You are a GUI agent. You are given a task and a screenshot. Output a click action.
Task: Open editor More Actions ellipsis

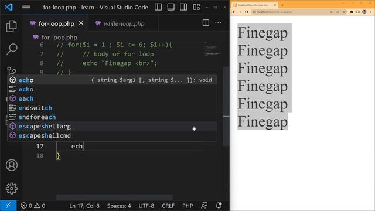click(x=218, y=23)
